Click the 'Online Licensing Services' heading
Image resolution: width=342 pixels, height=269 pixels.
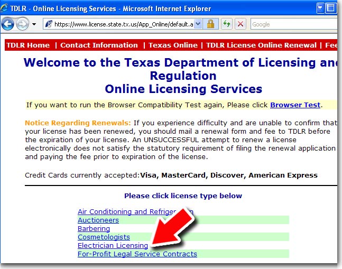[183, 89]
